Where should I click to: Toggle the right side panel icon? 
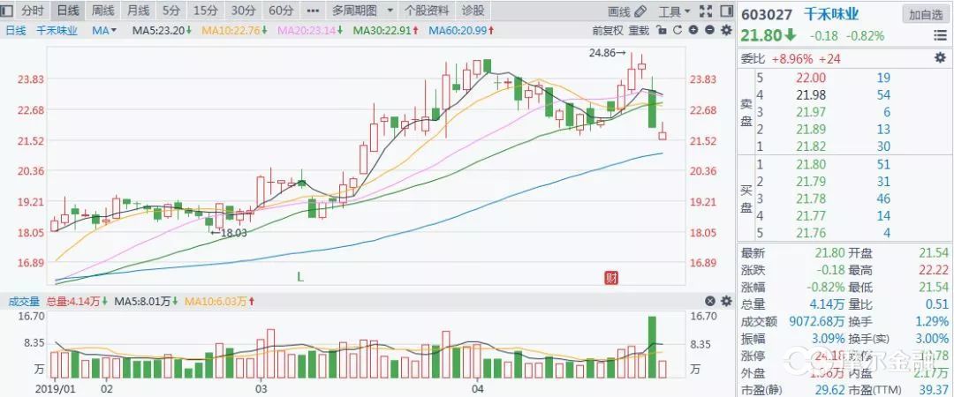725,11
